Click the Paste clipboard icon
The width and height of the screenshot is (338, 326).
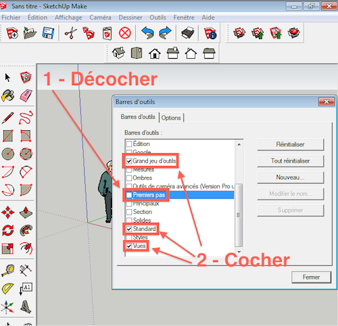click(107, 34)
